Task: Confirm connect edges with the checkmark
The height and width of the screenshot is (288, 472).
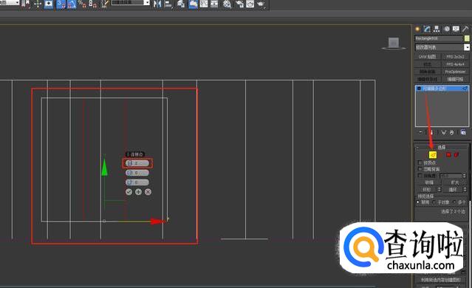Action: [x=129, y=192]
